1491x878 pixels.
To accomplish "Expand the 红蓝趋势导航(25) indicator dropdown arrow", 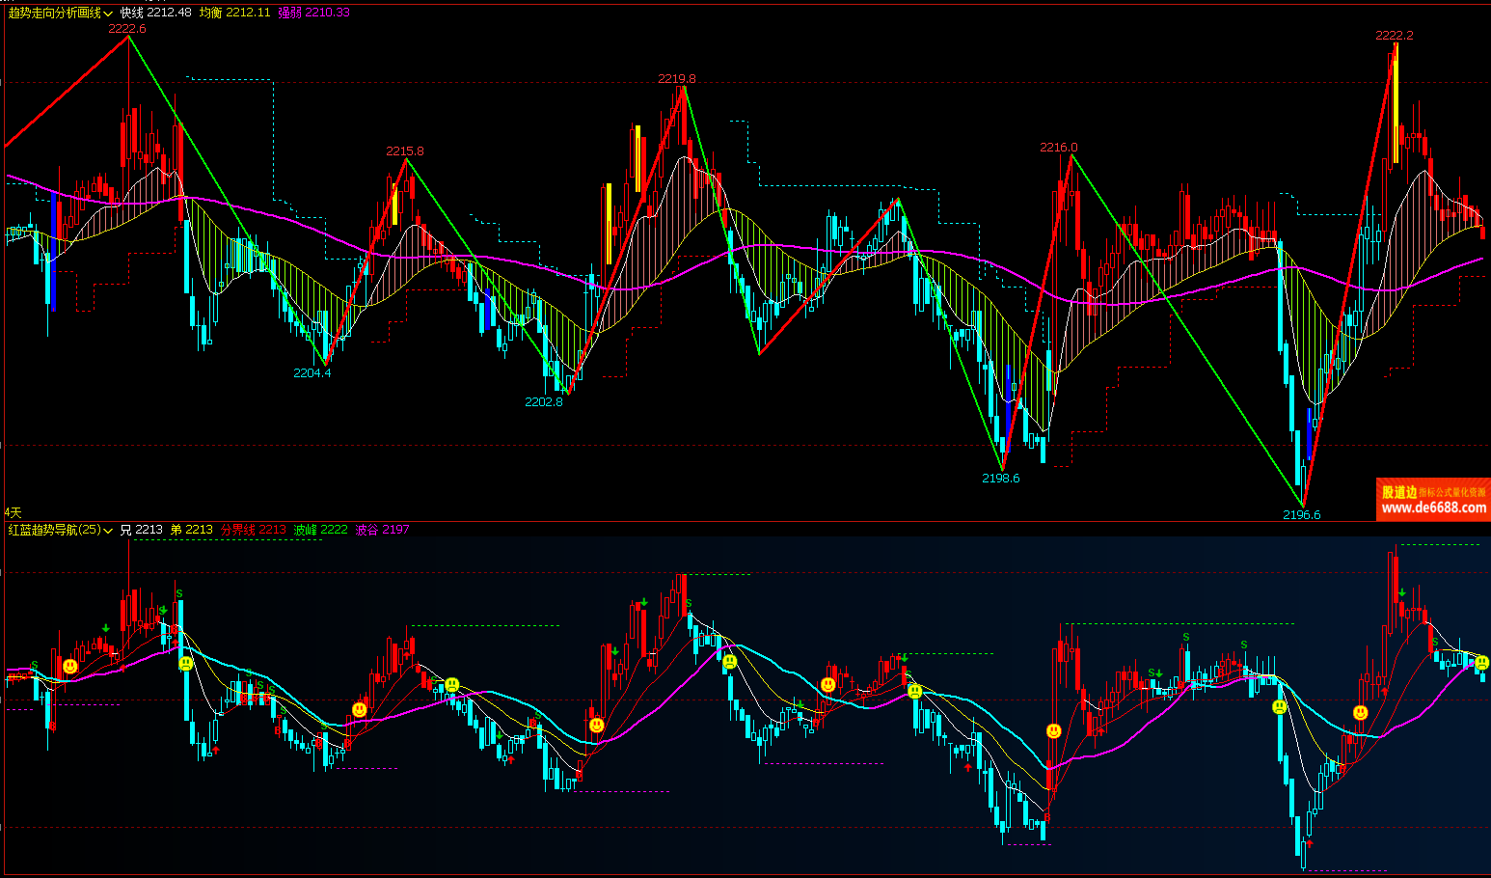I will click(x=109, y=531).
